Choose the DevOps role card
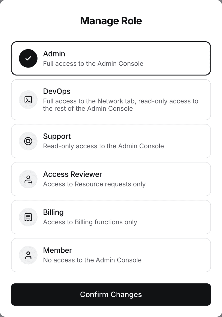Image resolution: width=222 pixels, height=317 pixels. pyautogui.click(x=111, y=100)
